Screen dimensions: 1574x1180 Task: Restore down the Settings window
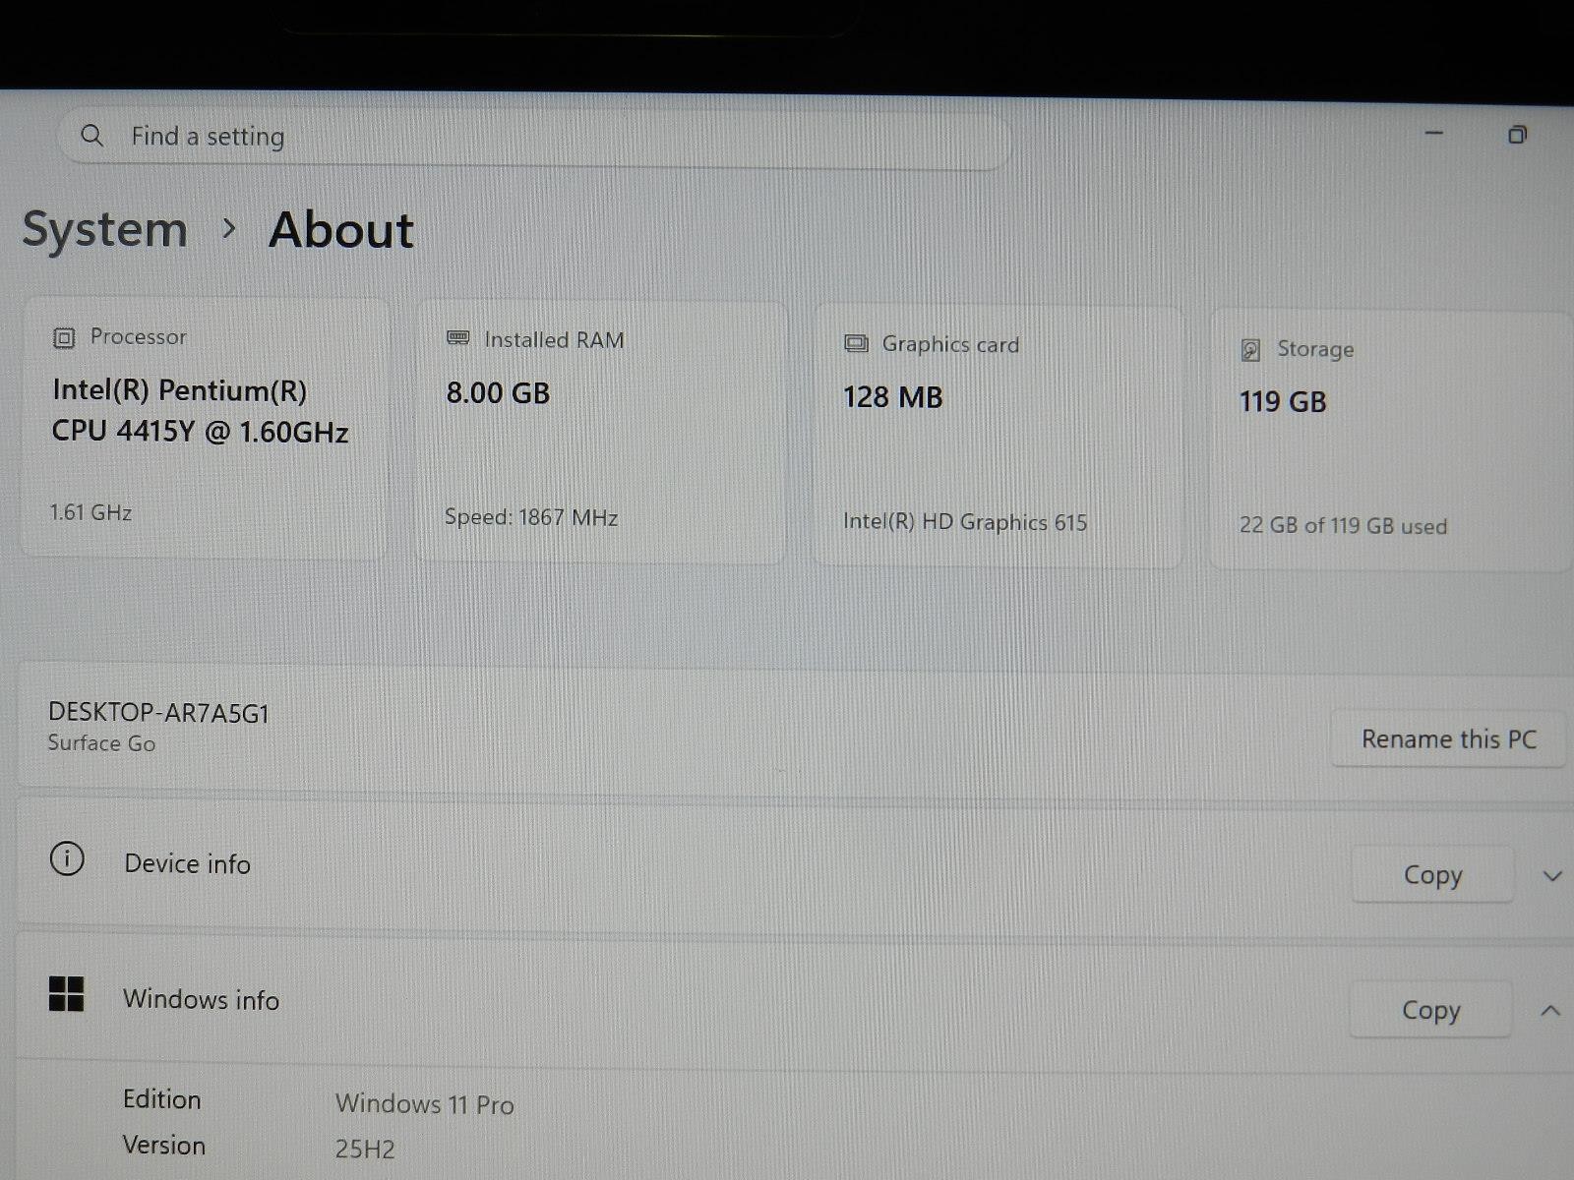(1517, 135)
